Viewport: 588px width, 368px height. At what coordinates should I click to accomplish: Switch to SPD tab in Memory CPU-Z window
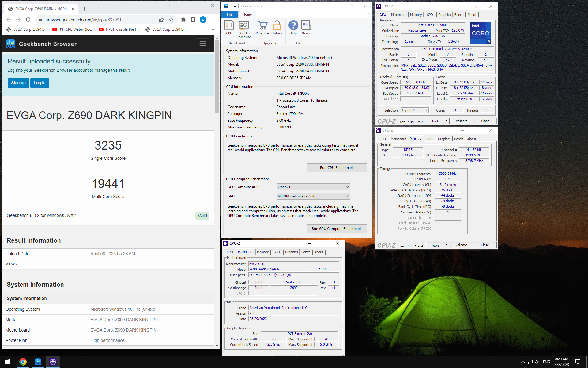tap(430, 139)
